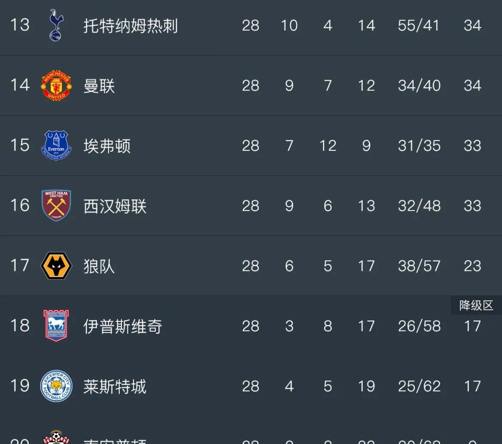Click team name 西汉姆联
This screenshot has width=502, height=444.
coord(115,206)
